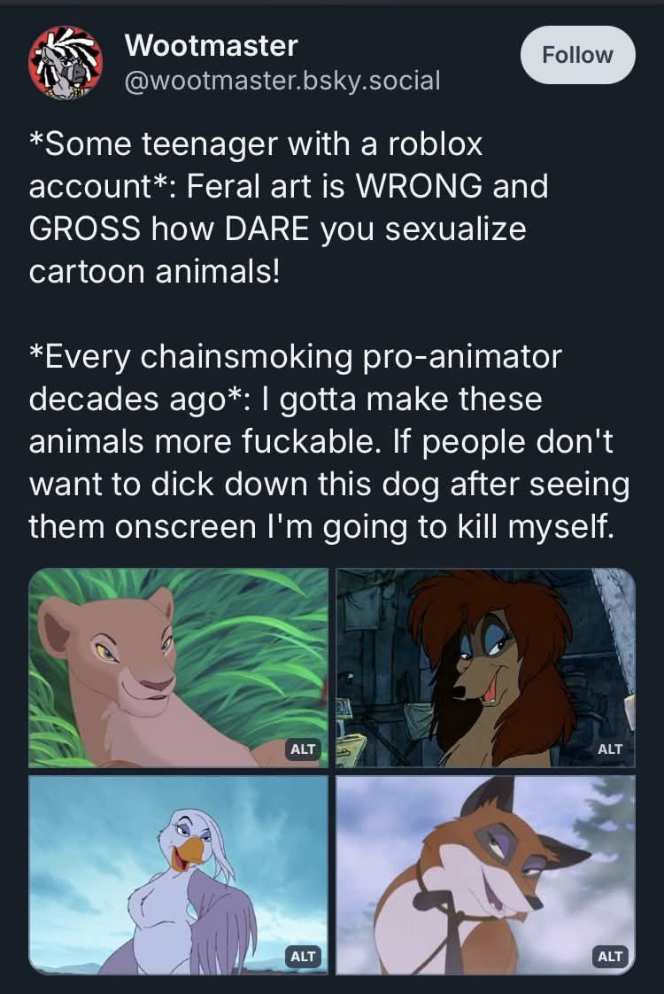This screenshot has width=664, height=994.
Task: Show ALT text for the fox image
Action: [x=610, y=956]
